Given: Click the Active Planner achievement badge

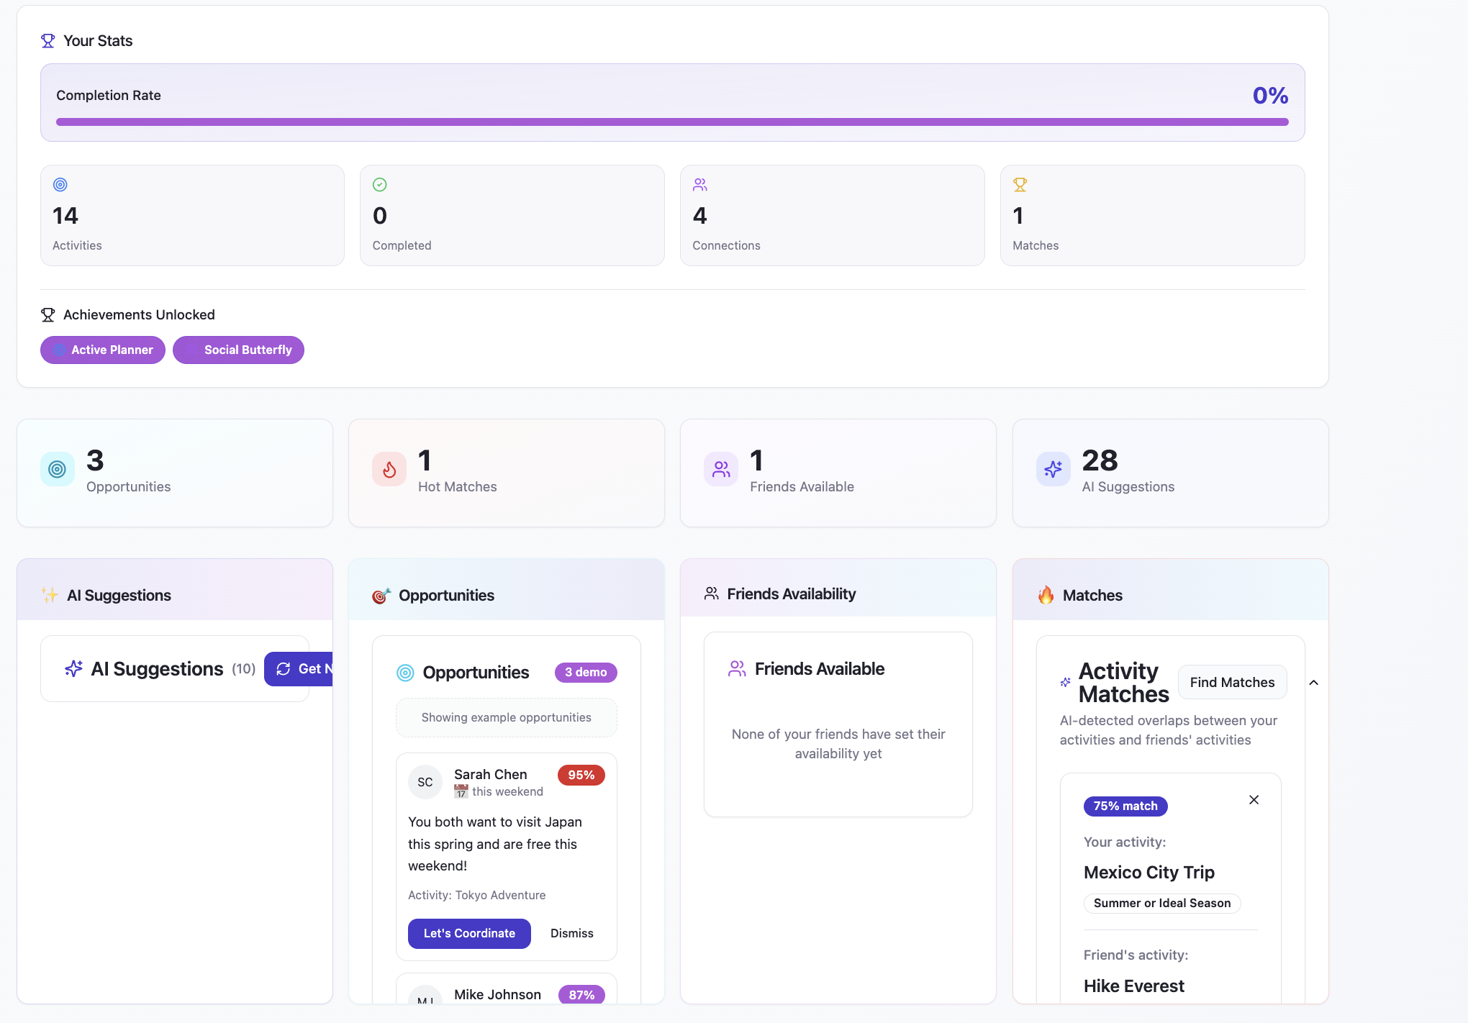Looking at the screenshot, I should (x=103, y=350).
